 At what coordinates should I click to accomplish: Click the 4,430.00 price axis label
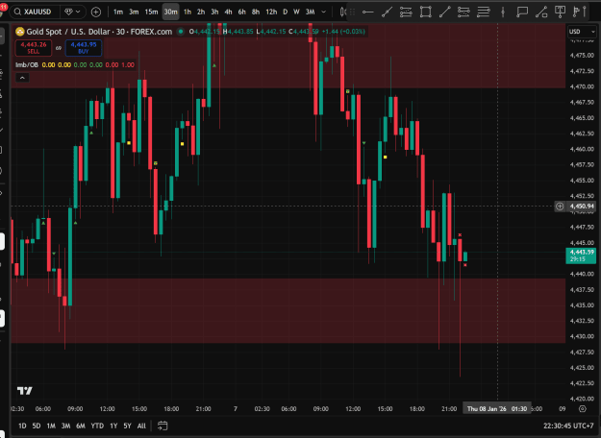(582, 336)
